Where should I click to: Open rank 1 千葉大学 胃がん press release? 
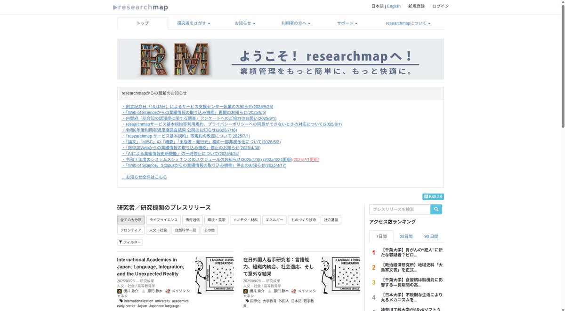(412, 253)
